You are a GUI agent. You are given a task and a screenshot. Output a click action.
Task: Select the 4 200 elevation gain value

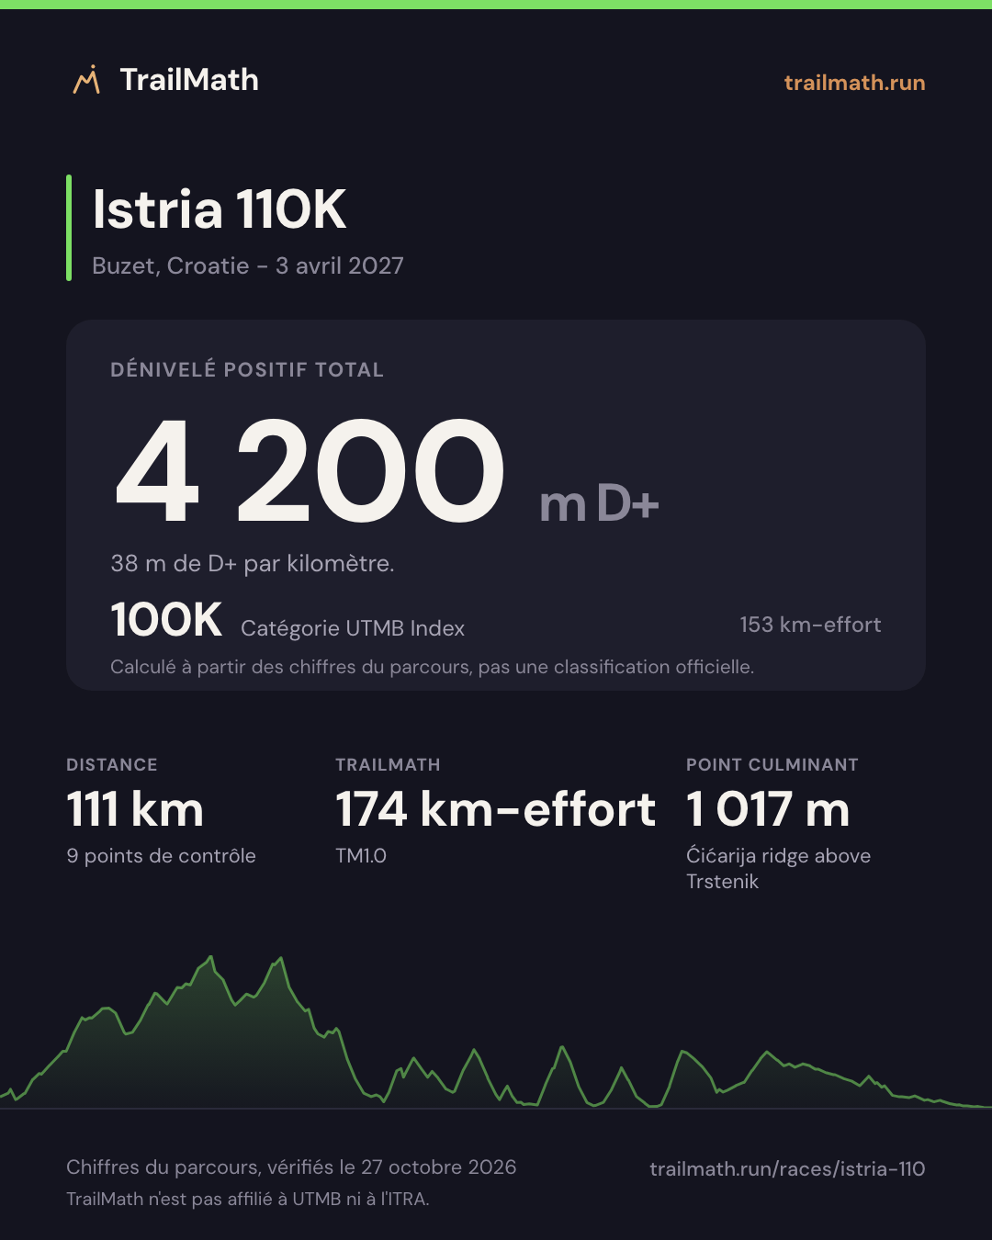[x=310, y=471]
